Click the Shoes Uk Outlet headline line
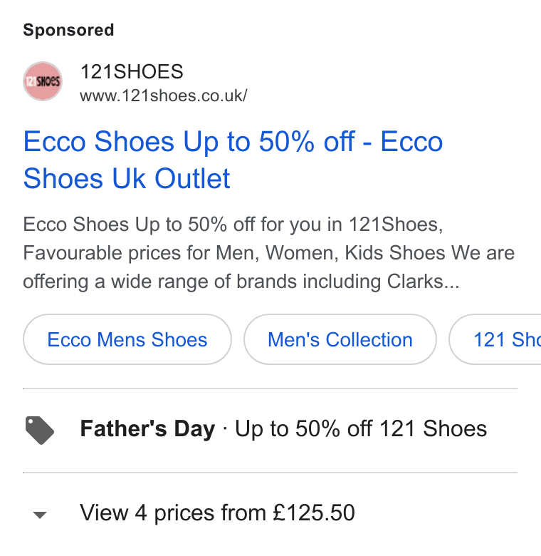Viewport: 541px width, 556px height. [127, 178]
